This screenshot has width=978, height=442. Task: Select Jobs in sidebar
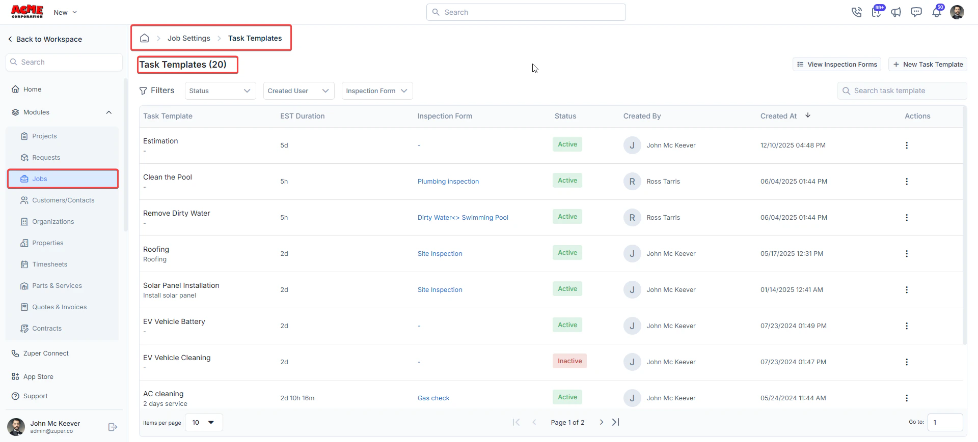coord(62,179)
